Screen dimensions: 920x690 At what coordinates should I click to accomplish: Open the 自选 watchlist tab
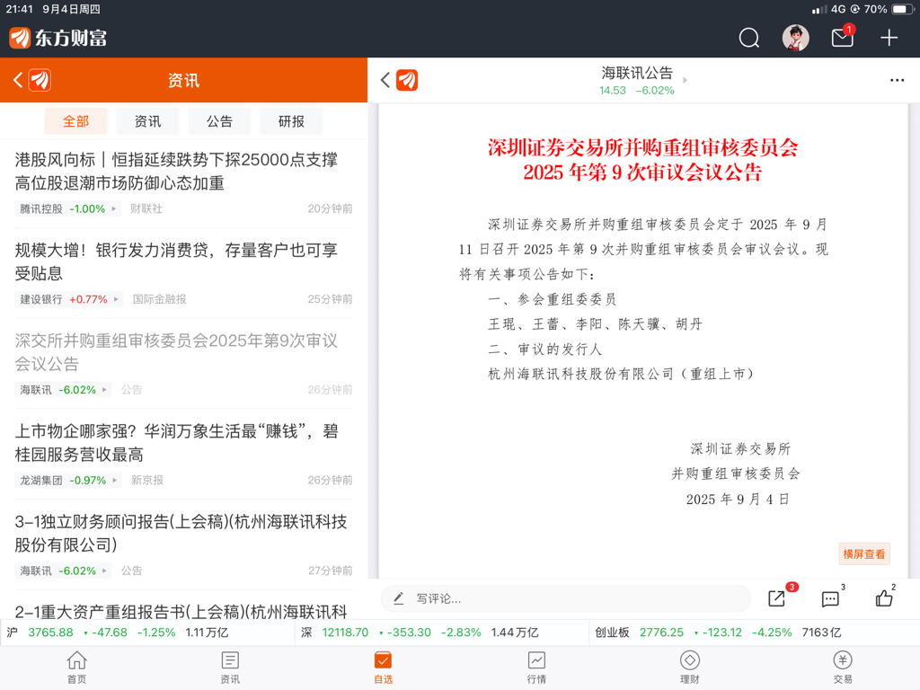point(383,668)
